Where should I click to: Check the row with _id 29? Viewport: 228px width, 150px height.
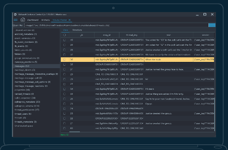click(x=64, y=74)
